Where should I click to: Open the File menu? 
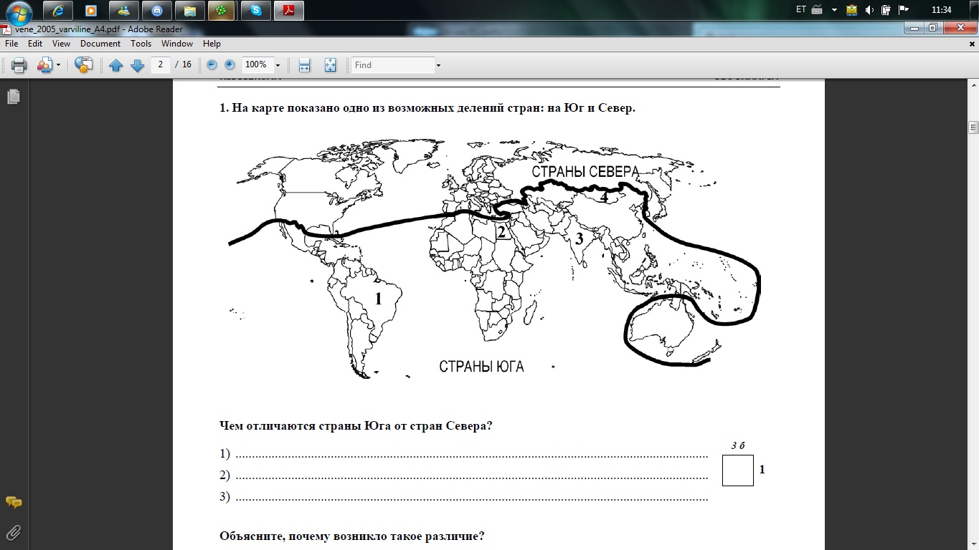[x=11, y=44]
